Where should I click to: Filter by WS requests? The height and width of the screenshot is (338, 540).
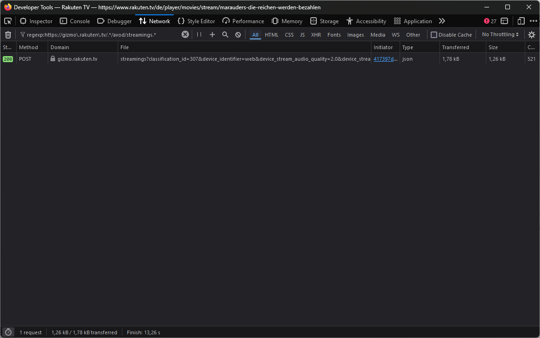pos(396,35)
